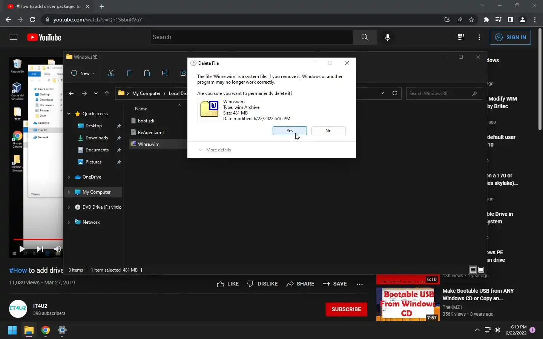Image resolution: width=543 pixels, height=339 pixels.
Task: Click the YouTube Search box
Action: click(x=252, y=37)
